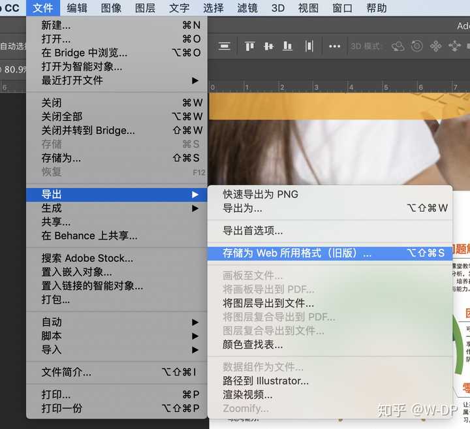Click the 3D slide object icon

[x=454, y=46]
